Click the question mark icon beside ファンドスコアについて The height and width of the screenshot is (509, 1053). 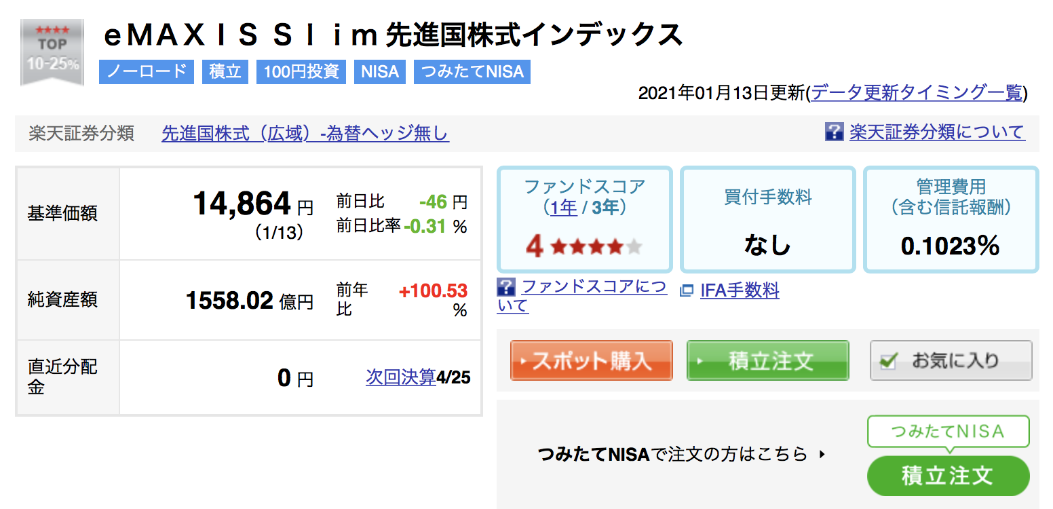tap(506, 286)
